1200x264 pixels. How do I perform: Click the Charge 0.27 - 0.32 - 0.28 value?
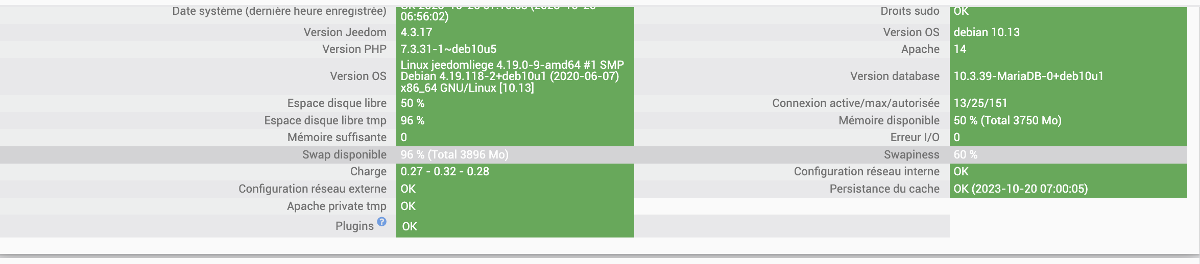pyautogui.click(x=444, y=171)
